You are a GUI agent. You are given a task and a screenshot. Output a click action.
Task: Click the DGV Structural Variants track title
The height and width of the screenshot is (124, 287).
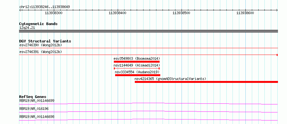click(x=45, y=41)
